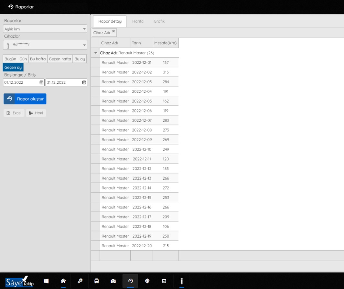Click the gears settings icon in taskbar

(x=80, y=281)
